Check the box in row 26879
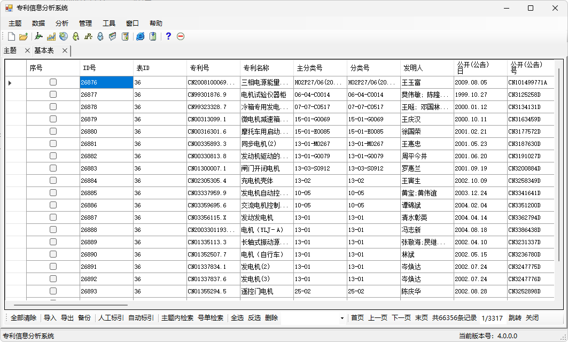This screenshot has height=342, width=568. (x=53, y=119)
